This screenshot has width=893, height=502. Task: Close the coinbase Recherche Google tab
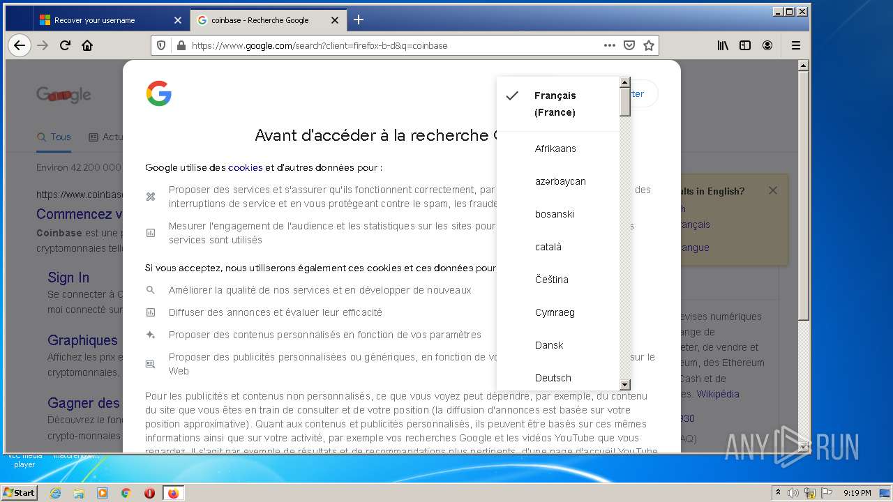point(335,20)
